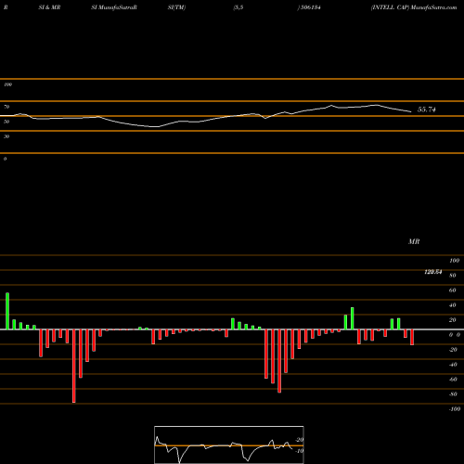Open the mini overview chart thumbnail at the bottom
This screenshot has height=464, width=464.
[x=229, y=445]
